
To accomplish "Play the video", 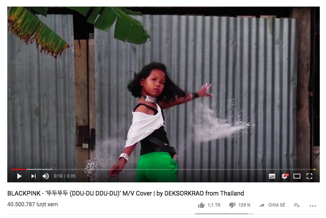I will click(x=19, y=176).
